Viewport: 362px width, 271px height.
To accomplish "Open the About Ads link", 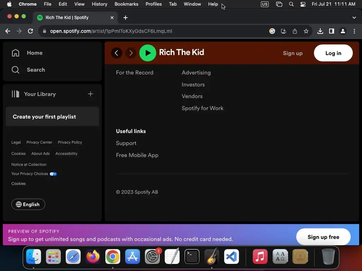I will pyautogui.click(x=40, y=153).
